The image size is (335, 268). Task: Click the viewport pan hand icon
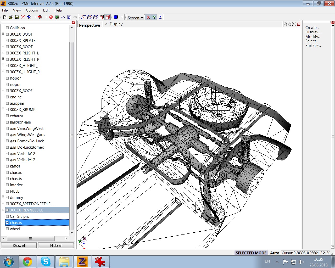click(290, 24)
